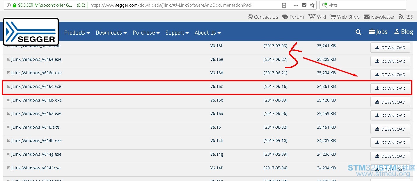Click the 25,459 KB size cell

[326, 113]
